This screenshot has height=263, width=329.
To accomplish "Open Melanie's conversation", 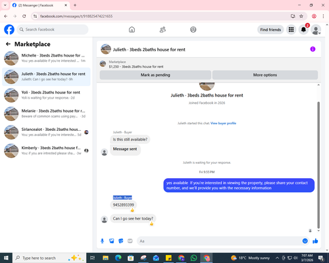I will tap(46, 114).
